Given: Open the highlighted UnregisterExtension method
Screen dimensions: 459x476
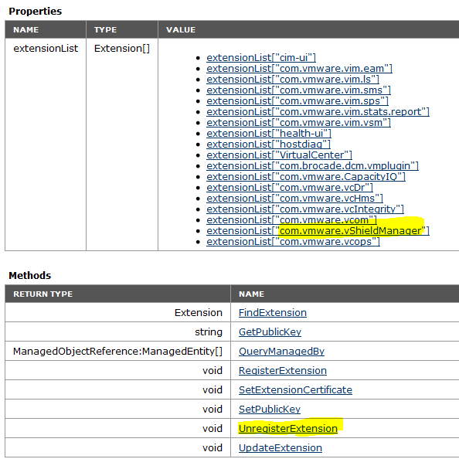Looking at the screenshot, I should point(288,429).
